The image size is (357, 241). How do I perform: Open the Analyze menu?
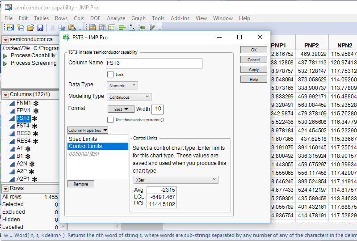point(116,18)
